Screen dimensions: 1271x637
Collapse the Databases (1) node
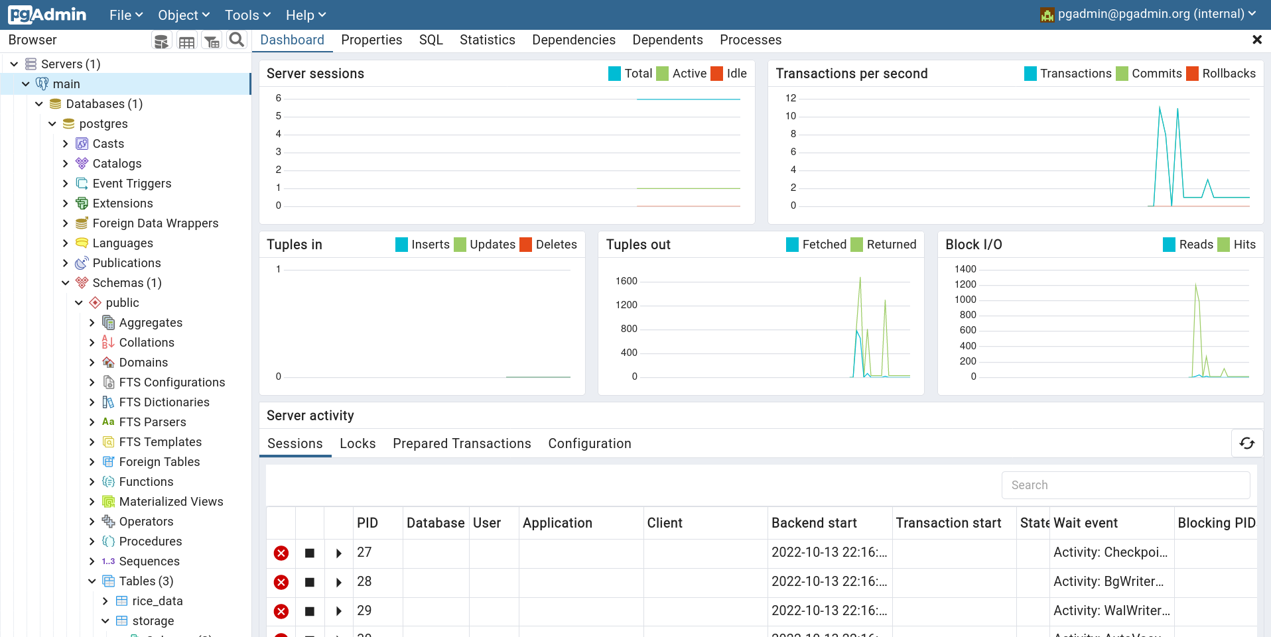tap(39, 104)
